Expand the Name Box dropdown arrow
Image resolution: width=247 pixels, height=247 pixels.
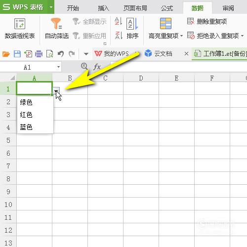[x=58, y=67]
